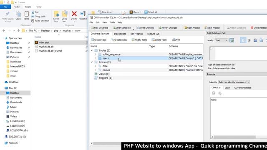
Task: Switch to Current Database remote tab
Action: (243, 88)
